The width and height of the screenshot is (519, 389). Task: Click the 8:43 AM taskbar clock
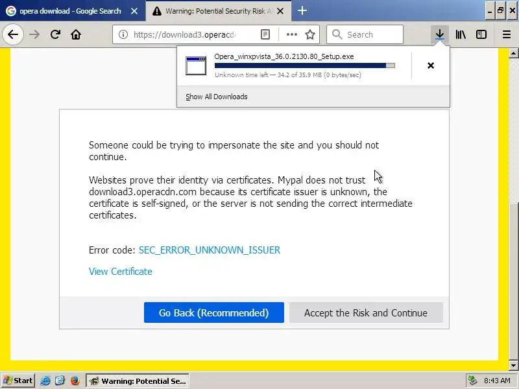[x=497, y=381]
